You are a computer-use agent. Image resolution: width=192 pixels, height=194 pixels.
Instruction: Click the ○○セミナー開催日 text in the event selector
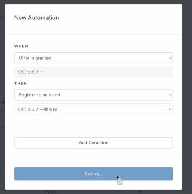click(37, 109)
